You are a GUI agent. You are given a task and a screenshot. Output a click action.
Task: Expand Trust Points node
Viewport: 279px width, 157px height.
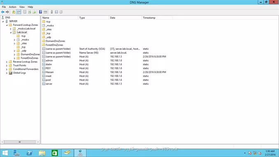(7, 66)
